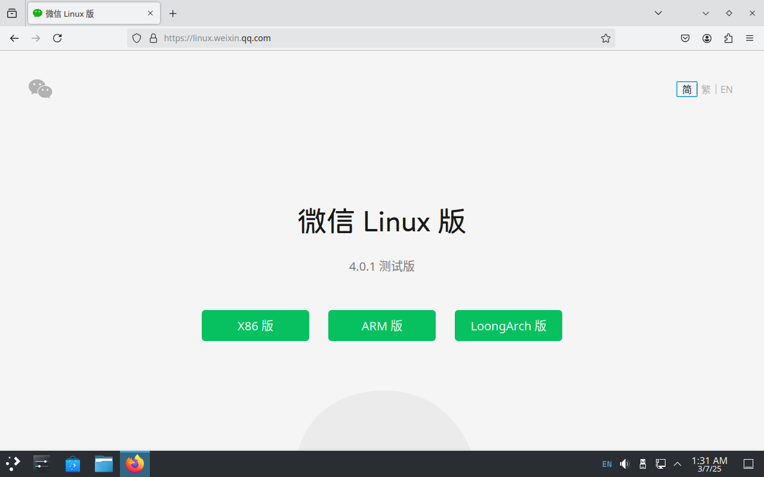Screen dimensions: 764x477
Task: Switch language to 繁 (Traditional Chinese)
Action: [x=706, y=89]
